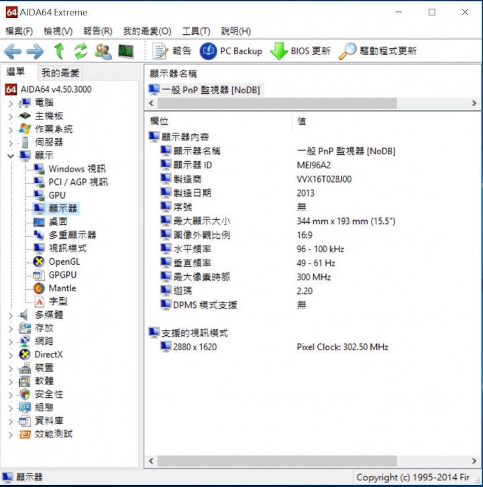This screenshot has height=487, width=483.
Task: Refresh with the green circular arrows
Action: (x=80, y=51)
